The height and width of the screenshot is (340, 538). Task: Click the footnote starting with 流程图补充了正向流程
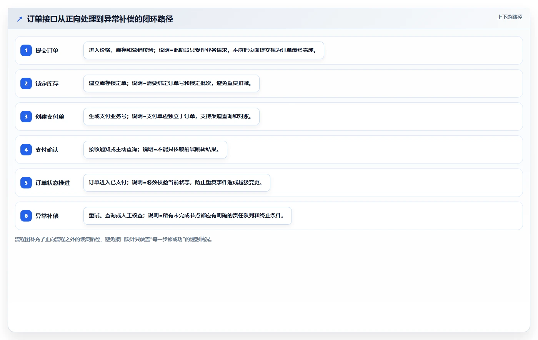(114, 239)
